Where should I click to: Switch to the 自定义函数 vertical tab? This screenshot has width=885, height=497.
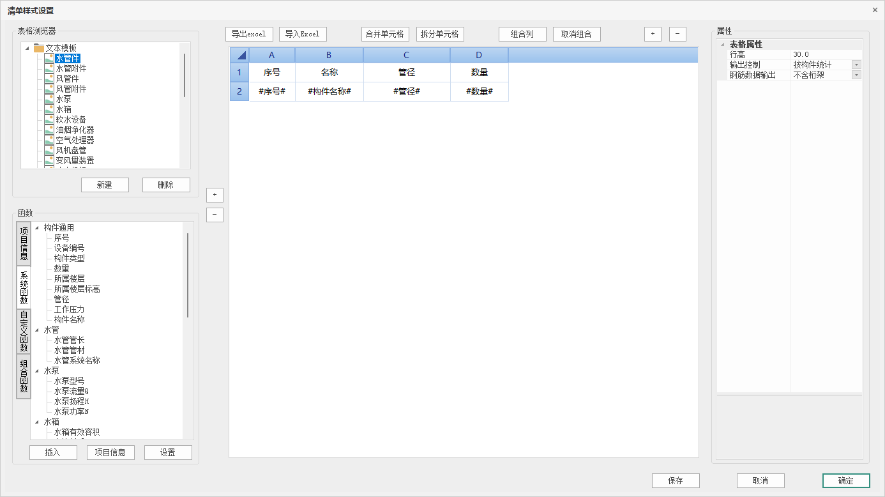click(x=24, y=332)
